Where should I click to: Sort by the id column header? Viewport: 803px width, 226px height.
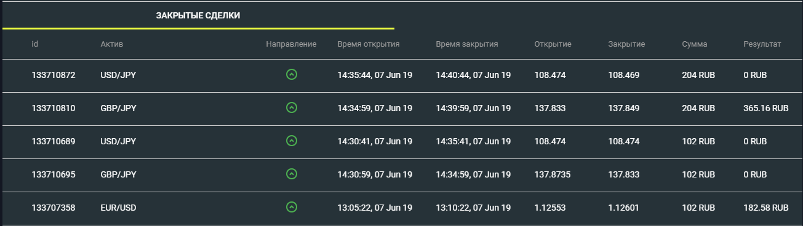(35, 44)
